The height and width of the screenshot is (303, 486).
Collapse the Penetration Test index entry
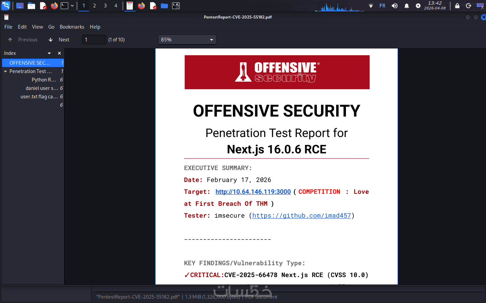coord(5,71)
